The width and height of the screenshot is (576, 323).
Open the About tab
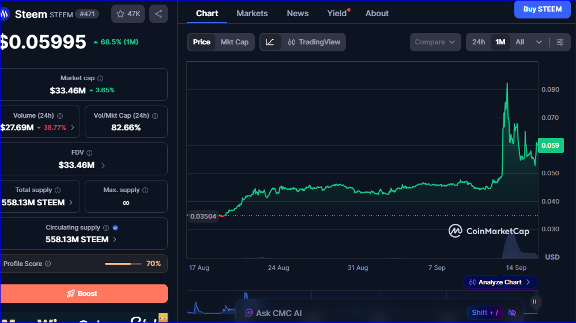(377, 14)
